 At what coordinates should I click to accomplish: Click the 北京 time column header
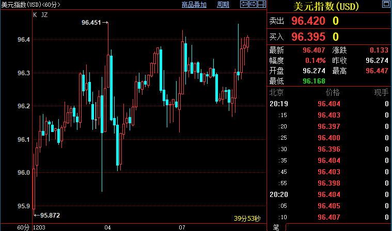[276, 92]
